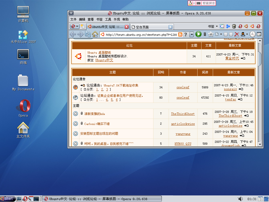Launch Opera from the taskbar quick launch
This screenshot has height=202, width=269.
tap(25, 199)
